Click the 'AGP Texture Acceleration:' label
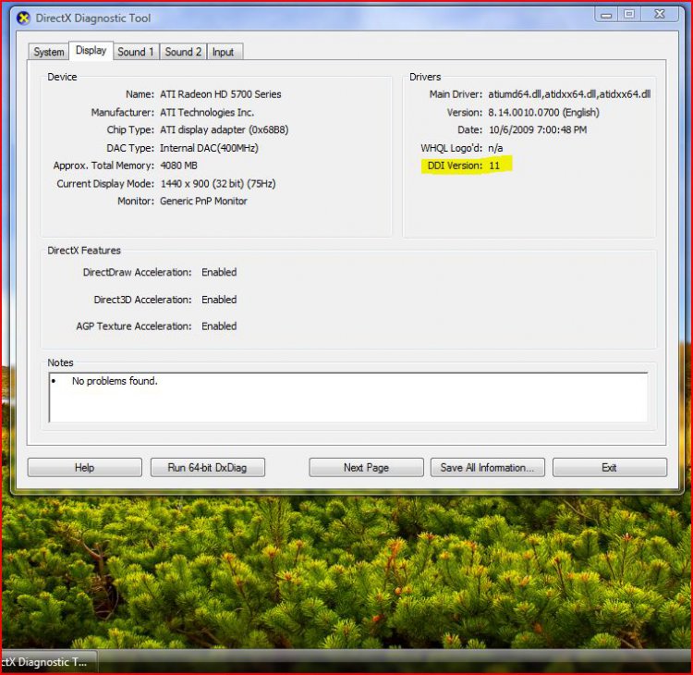693x675 pixels. [x=134, y=326]
